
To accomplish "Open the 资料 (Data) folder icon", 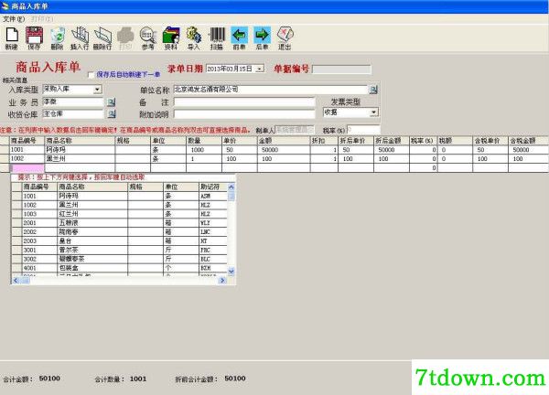I will pyautogui.click(x=171, y=37).
